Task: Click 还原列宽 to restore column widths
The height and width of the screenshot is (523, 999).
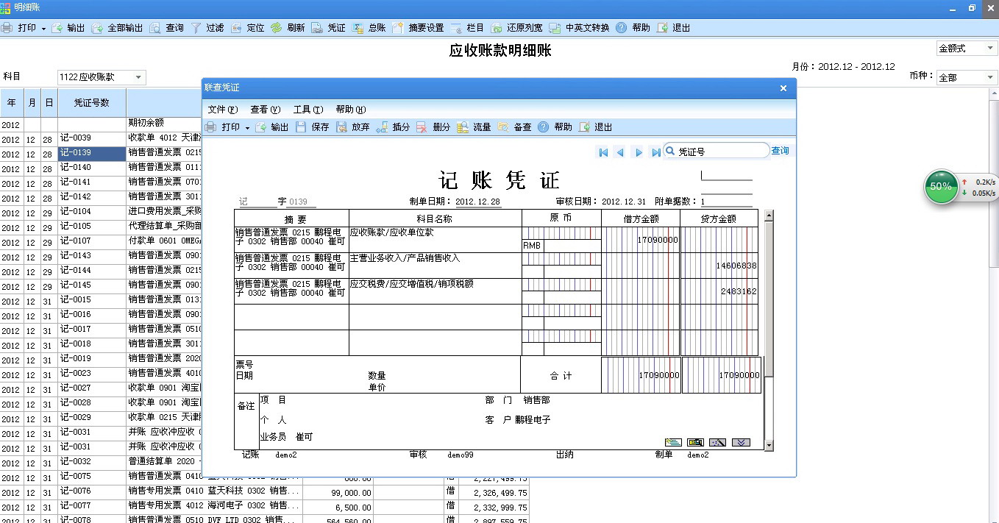Action: pos(516,28)
